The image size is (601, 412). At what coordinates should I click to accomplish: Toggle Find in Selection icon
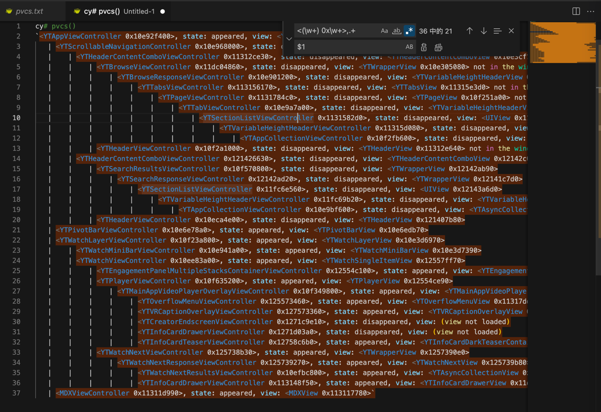497,31
